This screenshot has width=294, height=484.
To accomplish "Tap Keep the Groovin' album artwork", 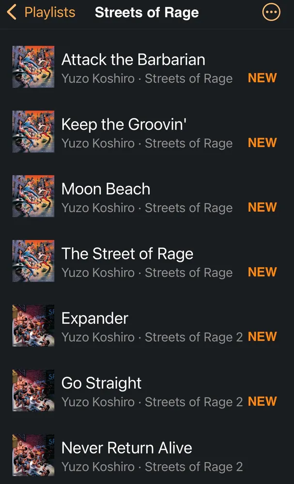I will (33, 132).
